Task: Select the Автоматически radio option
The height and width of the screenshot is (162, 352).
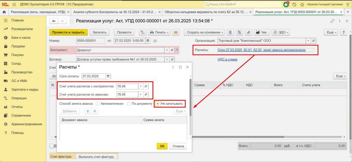Action: point(98,104)
